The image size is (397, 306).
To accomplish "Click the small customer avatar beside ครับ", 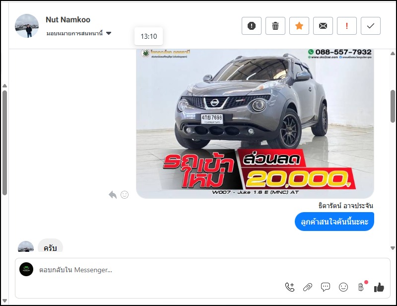I will coord(26,247).
